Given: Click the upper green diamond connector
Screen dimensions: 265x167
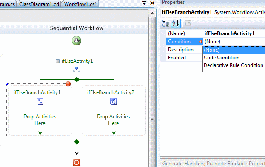Looking at the screenshot, I should (x=77, y=79).
